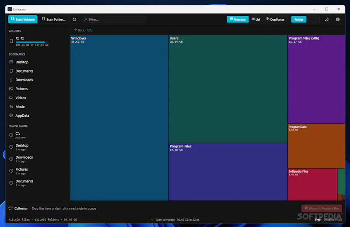Select the C: volume in Volumes
The image size is (350, 227).
[37, 41]
